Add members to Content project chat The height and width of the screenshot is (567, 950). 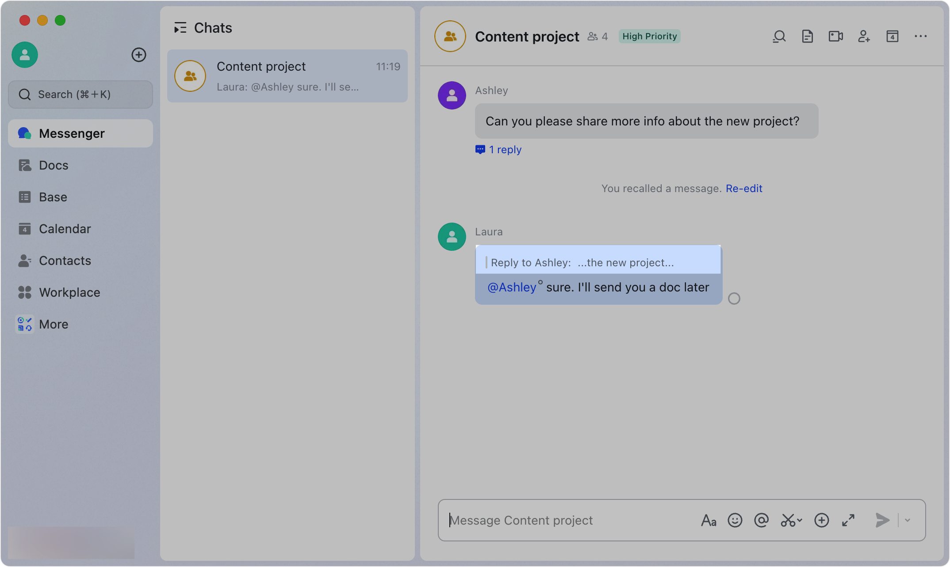pos(864,36)
